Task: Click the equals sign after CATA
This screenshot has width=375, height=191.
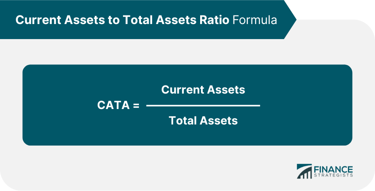Action: [x=136, y=106]
